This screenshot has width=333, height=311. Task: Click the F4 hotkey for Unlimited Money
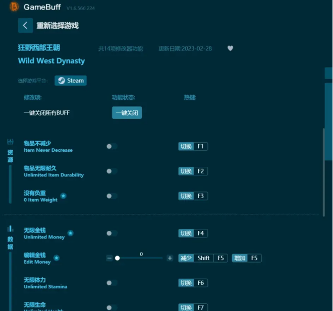[200, 233]
